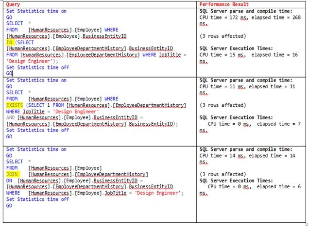Click "CPU time = 14 ms, elapsed time = 14"
309x229 pixels.
point(247,155)
